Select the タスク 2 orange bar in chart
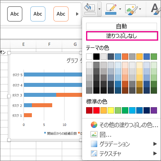161x161 pixels. (x=42, y=105)
